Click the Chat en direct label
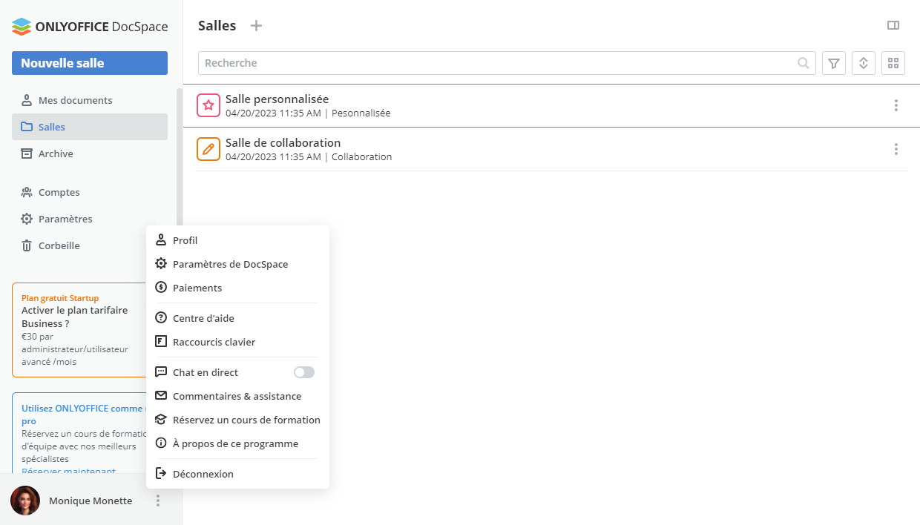The height and width of the screenshot is (525, 920). tap(206, 372)
